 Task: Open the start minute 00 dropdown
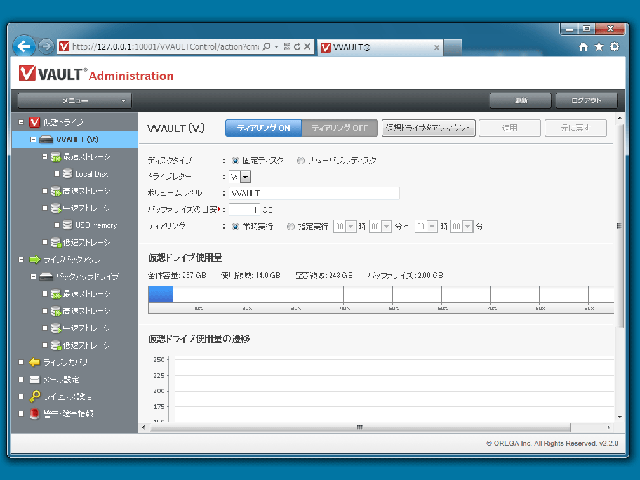click(x=386, y=226)
